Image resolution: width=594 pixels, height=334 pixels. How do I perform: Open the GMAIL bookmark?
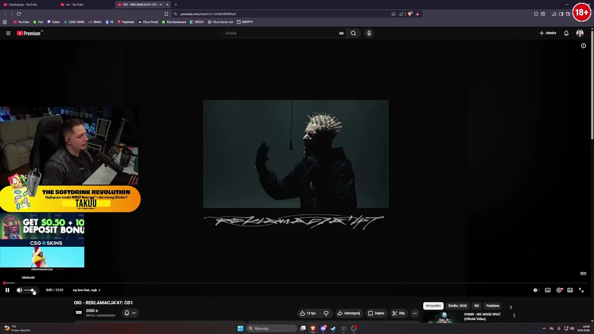coord(95,22)
